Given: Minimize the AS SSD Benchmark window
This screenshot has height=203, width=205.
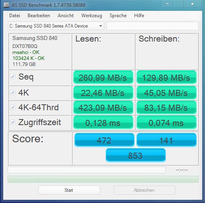Looking at the screenshot, I should pos(167,4).
